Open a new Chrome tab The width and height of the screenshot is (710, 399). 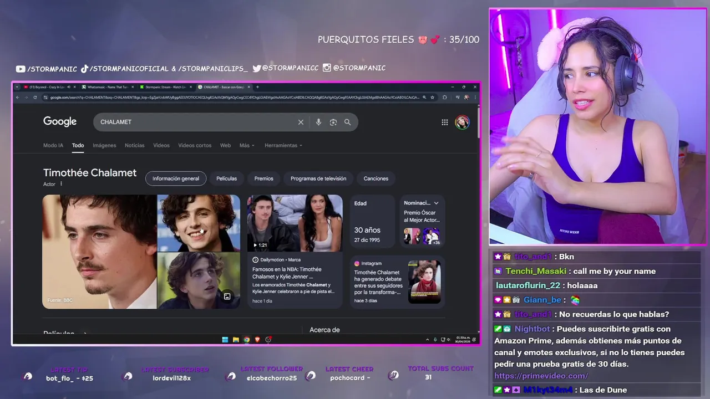(x=257, y=87)
